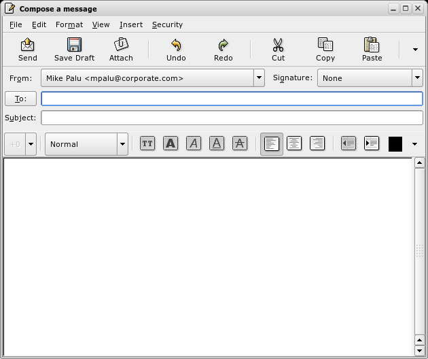Screen dimensions: 428x359
Task: Click the To: button to pick recipients
Action: [x=20, y=99]
